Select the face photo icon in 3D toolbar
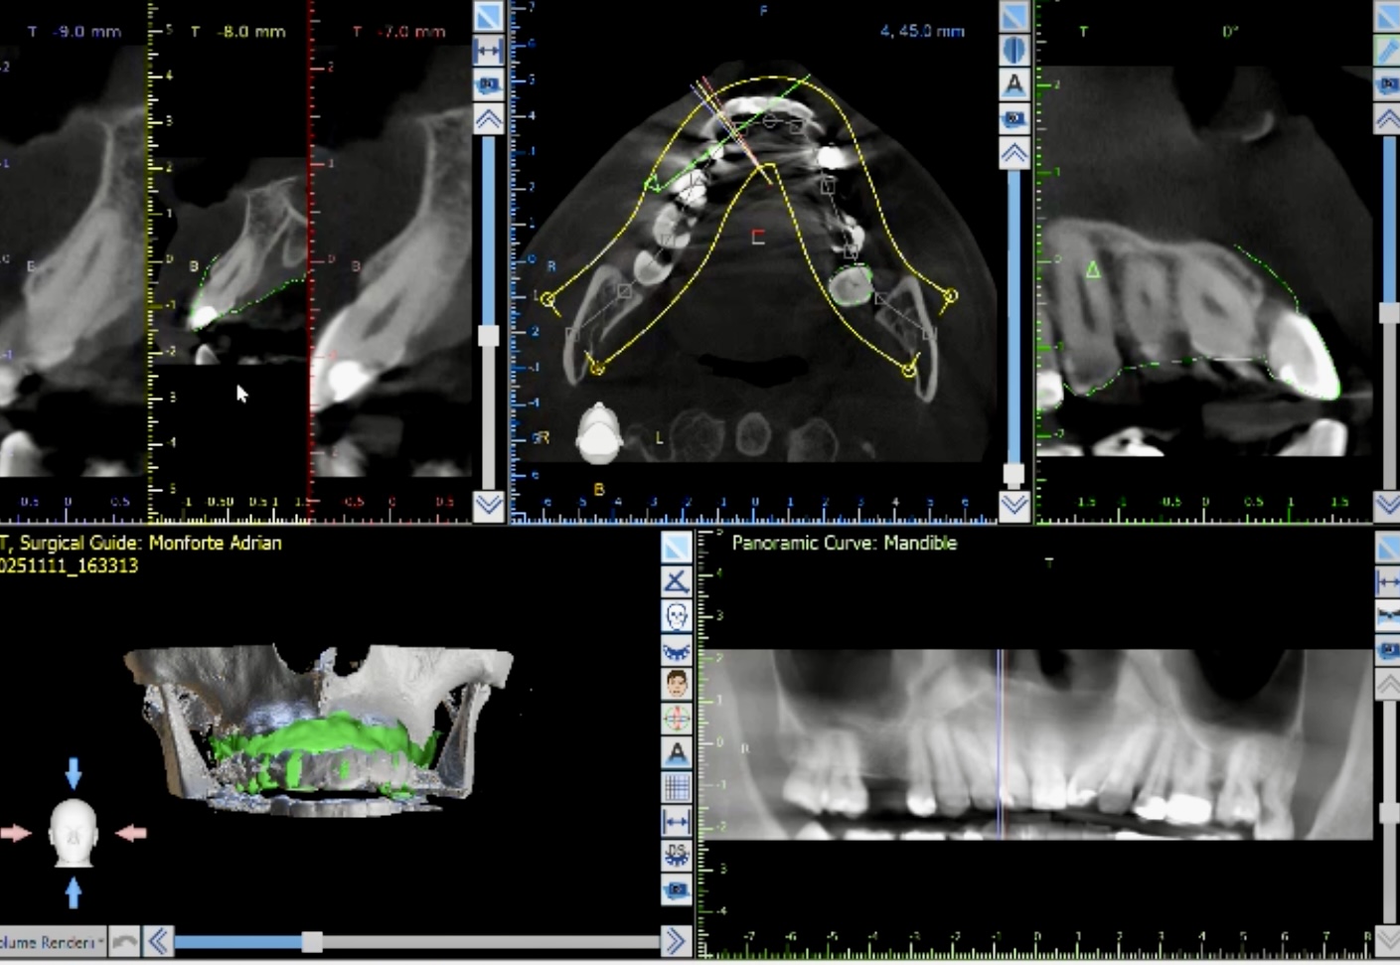The image size is (1400, 965). pyautogui.click(x=677, y=684)
